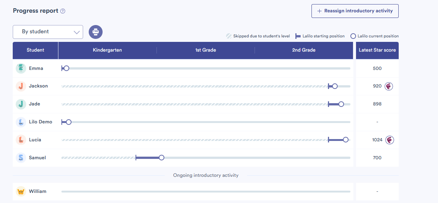This screenshot has width=438, height=203.
Task: Select the 2nd Grade column header
Action: point(304,50)
